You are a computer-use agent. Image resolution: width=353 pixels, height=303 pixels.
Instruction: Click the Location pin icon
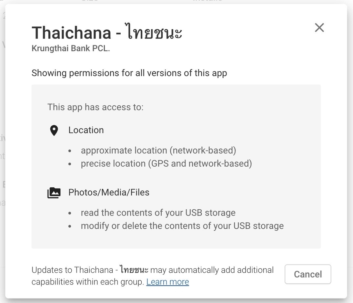(54, 130)
